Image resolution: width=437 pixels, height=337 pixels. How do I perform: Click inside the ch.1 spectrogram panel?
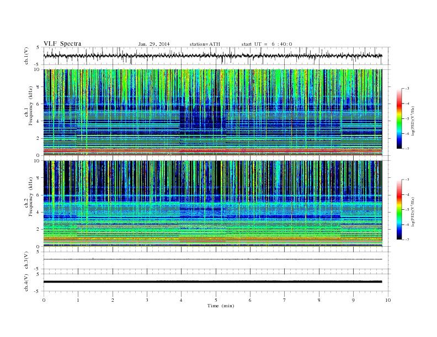click(x=212, y=112)
